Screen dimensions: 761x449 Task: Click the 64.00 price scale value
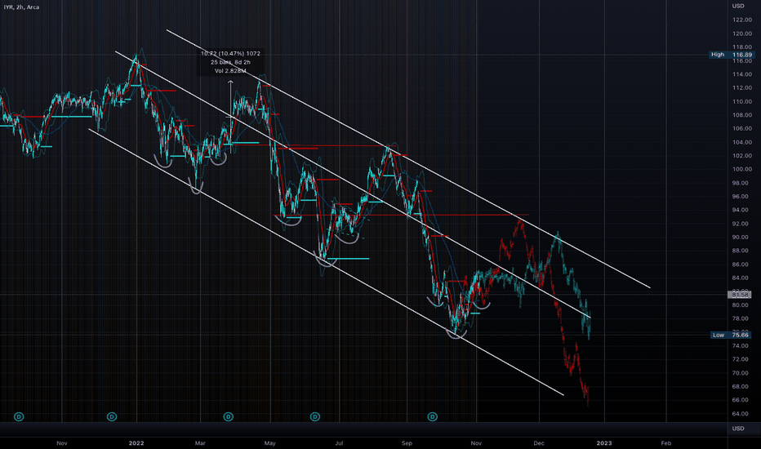point(742,414)
